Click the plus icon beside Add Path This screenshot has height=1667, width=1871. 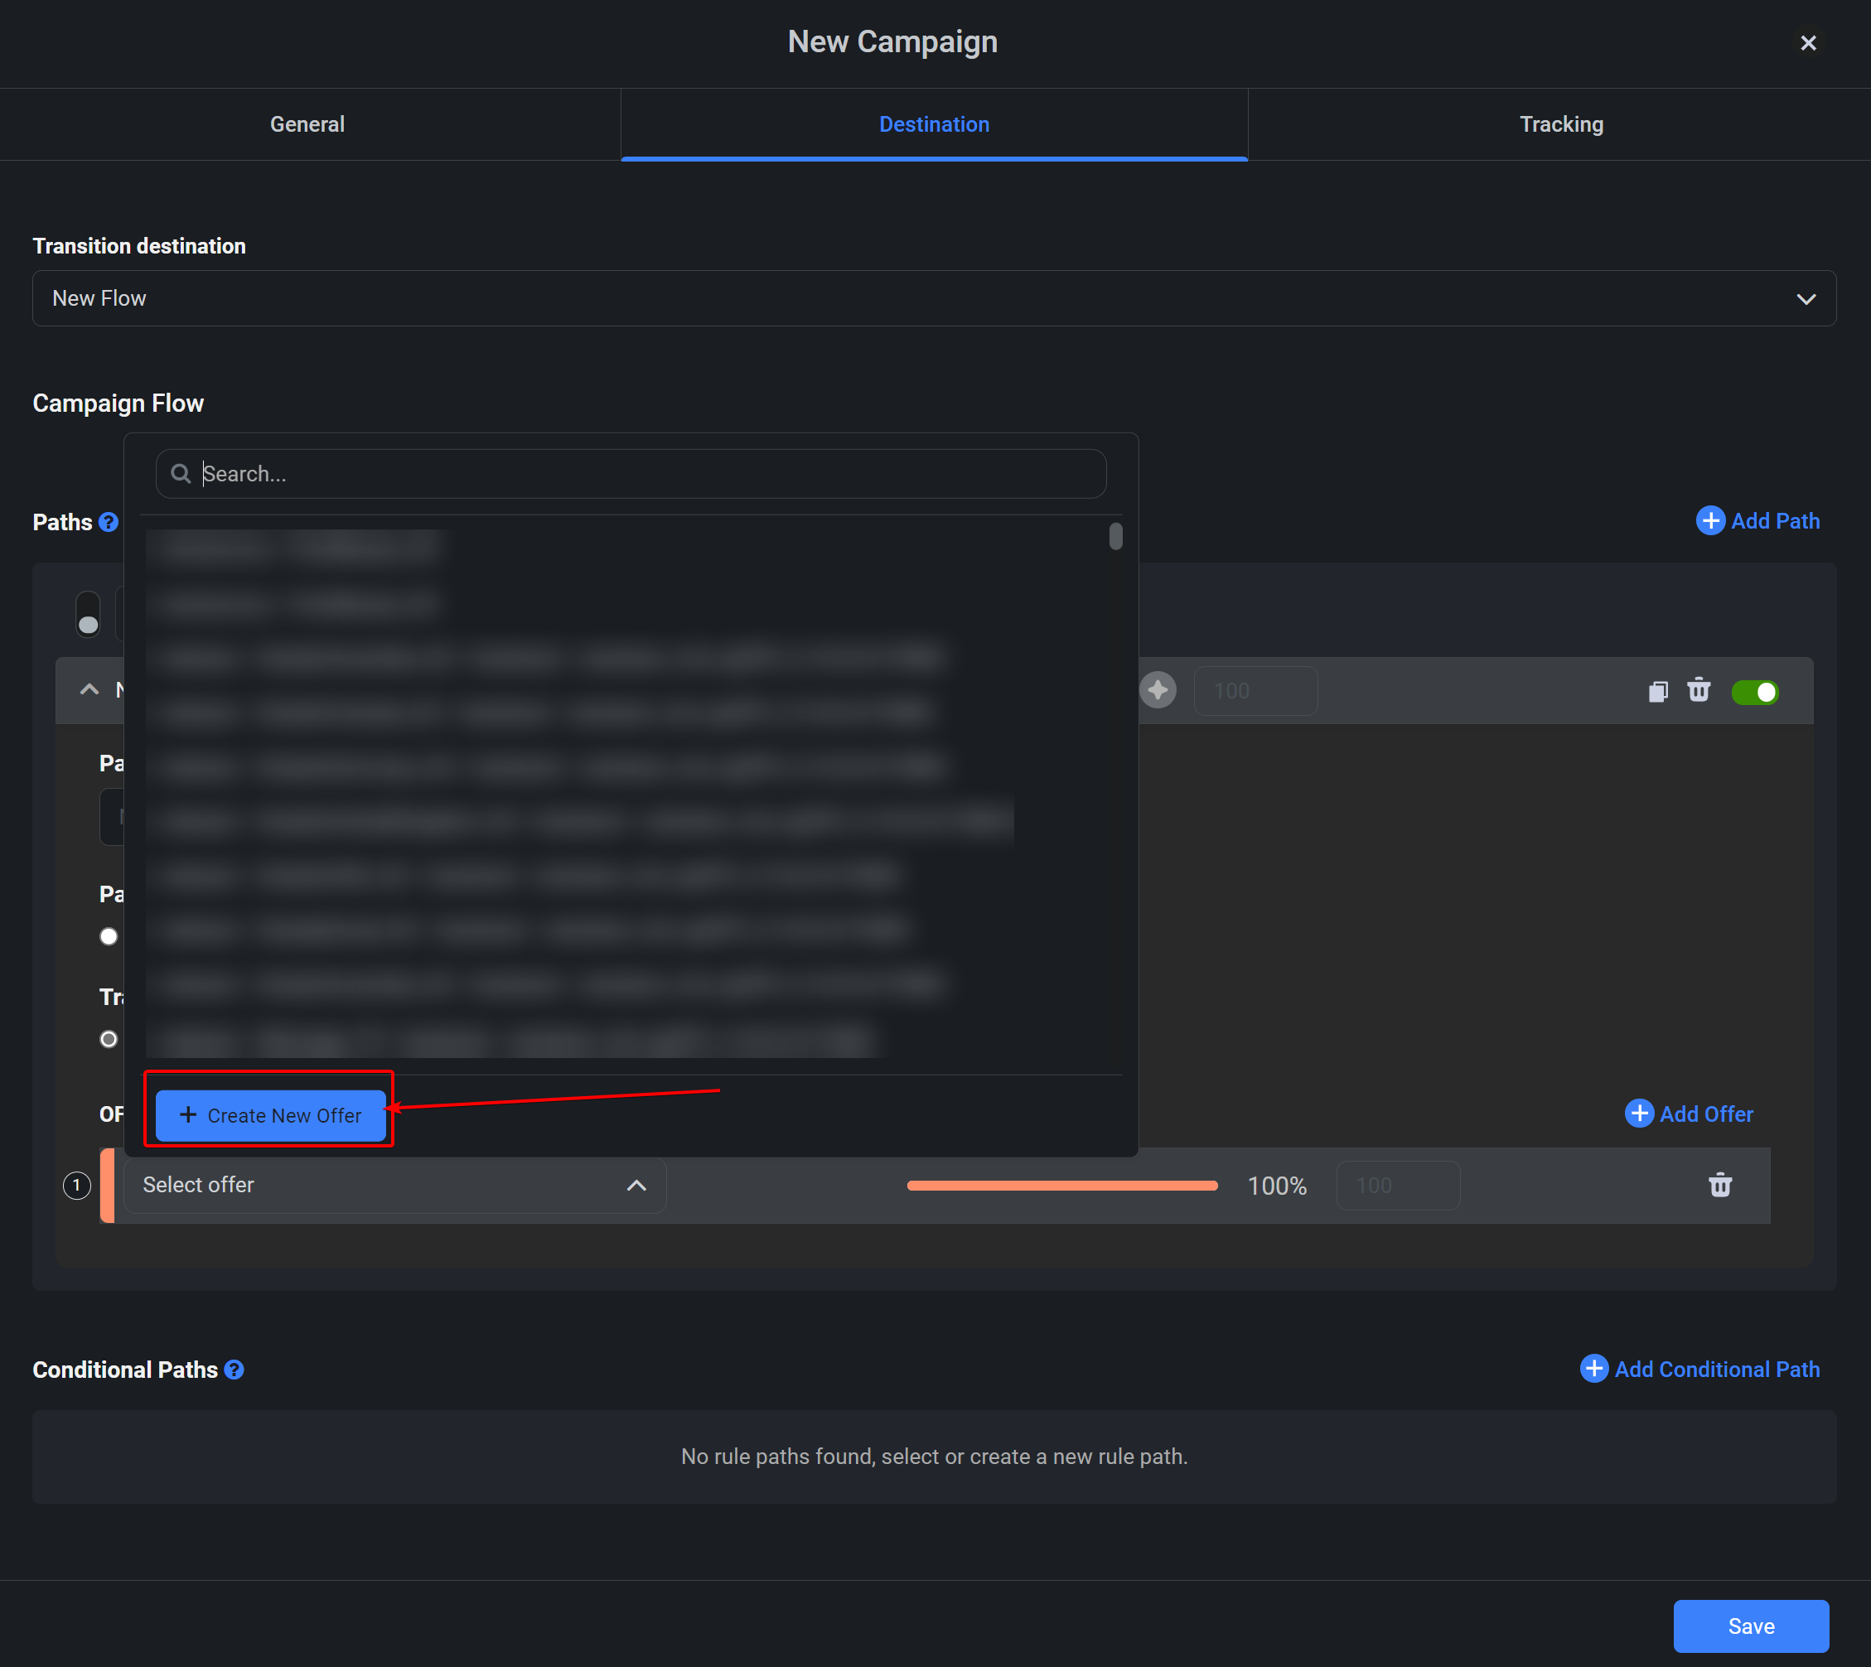1709,521
